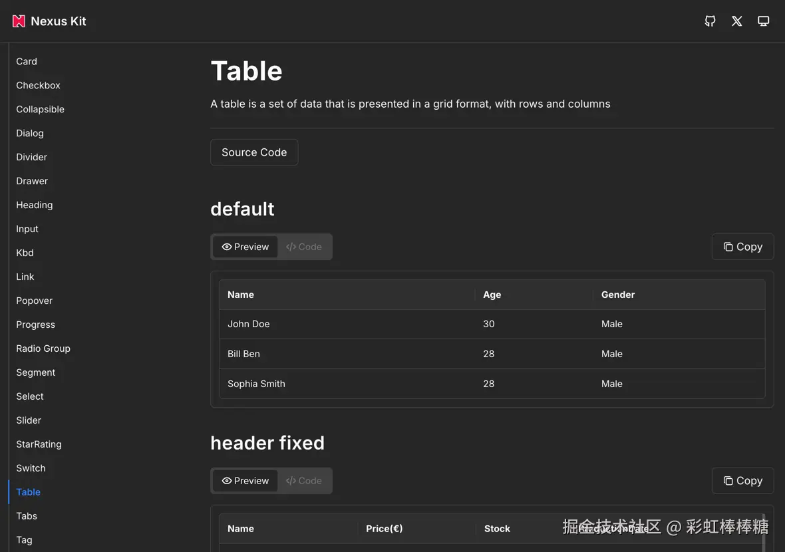The image size is (785, 552).
Task: Open Collapsible component in sidebar
Action: [x=40, y=109]
